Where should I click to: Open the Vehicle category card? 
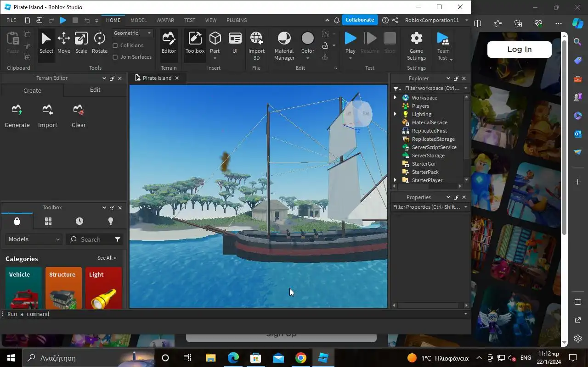[24, 288]
